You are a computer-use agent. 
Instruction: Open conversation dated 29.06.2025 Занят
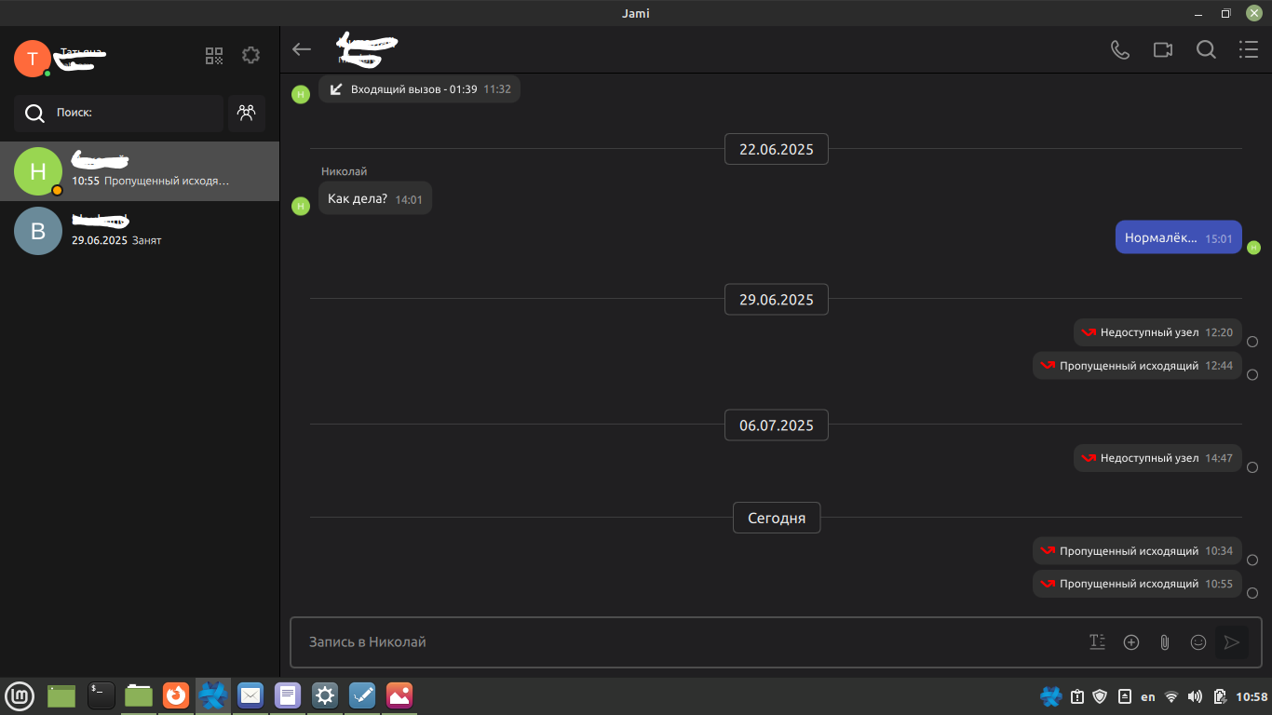point(140,231)
